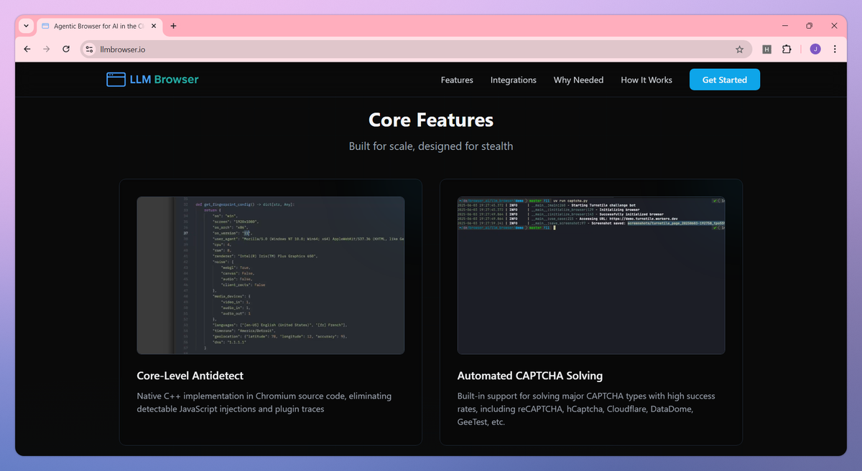Bookmark this page with the star icon
Image resolution: width=862 pixels, height=471 pixels.
click(739, 49)
